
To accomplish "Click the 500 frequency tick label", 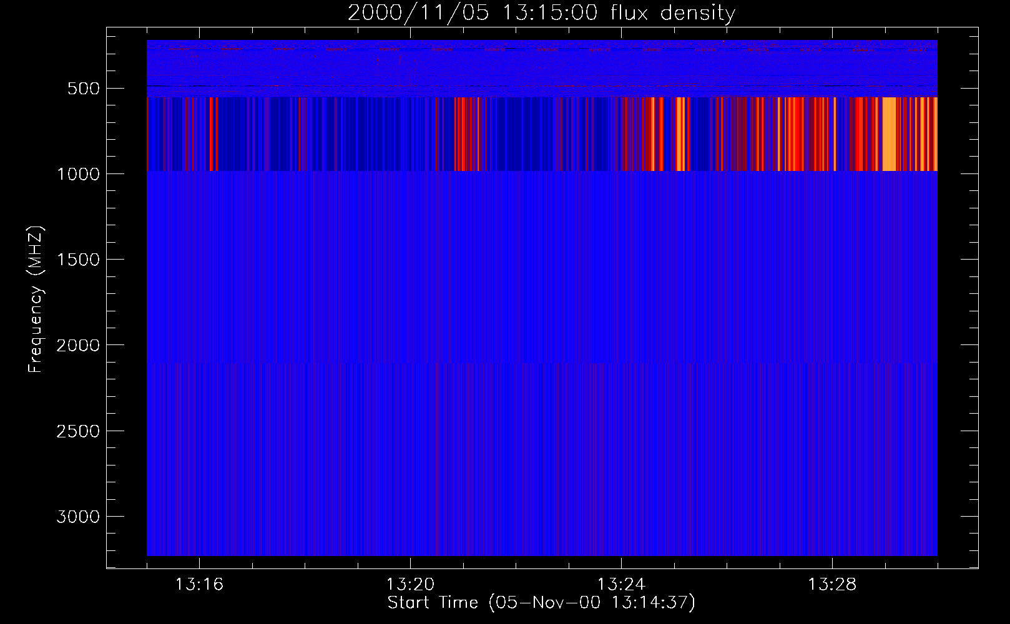I will tap(83, 89).
